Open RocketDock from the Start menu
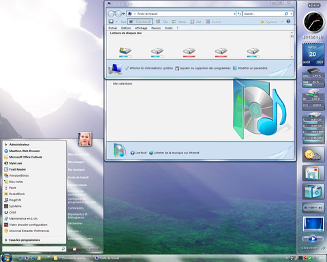The image size is (327, 262). tap(14, 194)
